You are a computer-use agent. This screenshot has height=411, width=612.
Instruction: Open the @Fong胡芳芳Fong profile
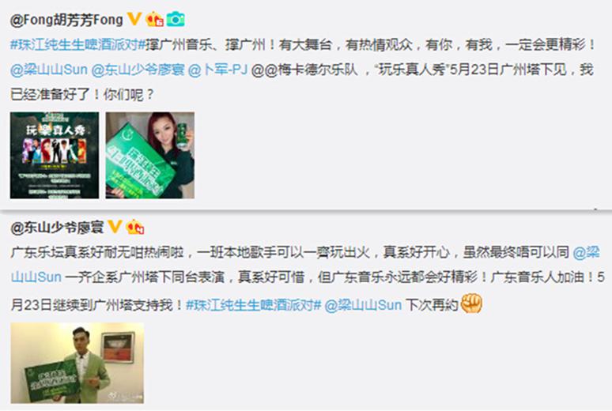coord(66,20)
